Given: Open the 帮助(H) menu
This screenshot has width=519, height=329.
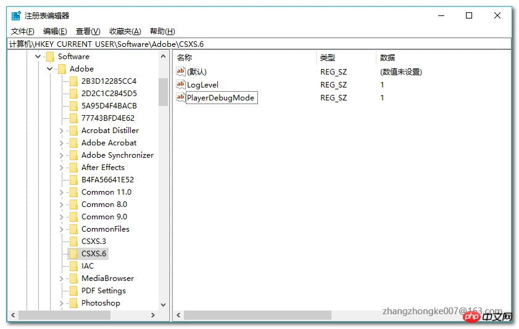Looking at the screenshot, I should click(x=162, y=31).
